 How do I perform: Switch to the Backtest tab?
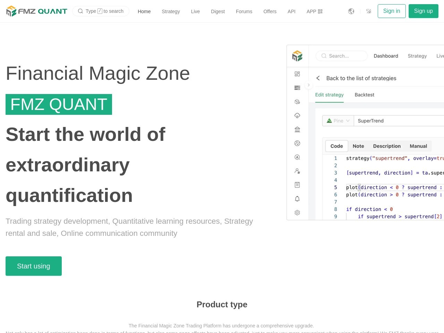click(x=364, y=95)
